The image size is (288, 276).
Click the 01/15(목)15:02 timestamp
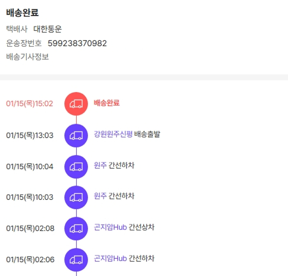coord(30,104)
